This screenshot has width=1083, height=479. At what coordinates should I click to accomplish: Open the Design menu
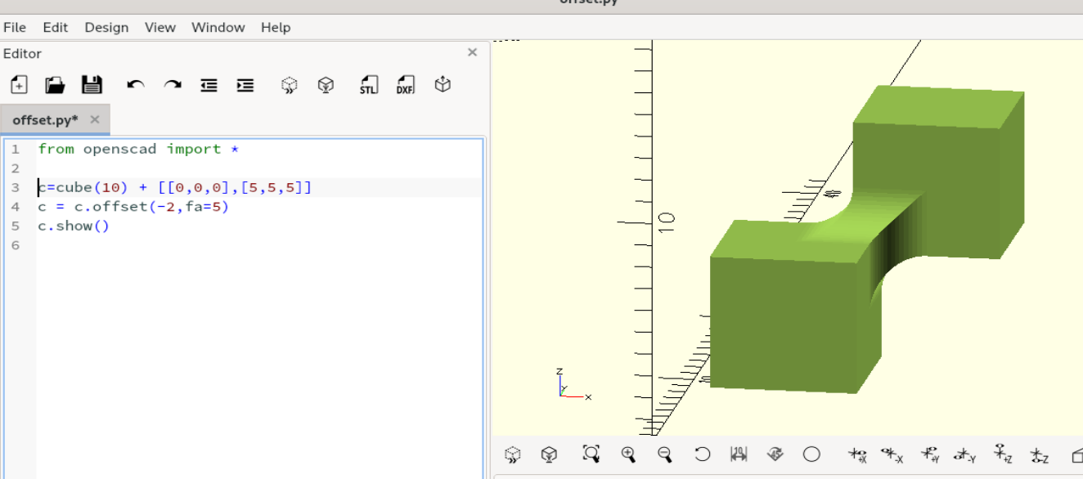(x=106, y=27)
